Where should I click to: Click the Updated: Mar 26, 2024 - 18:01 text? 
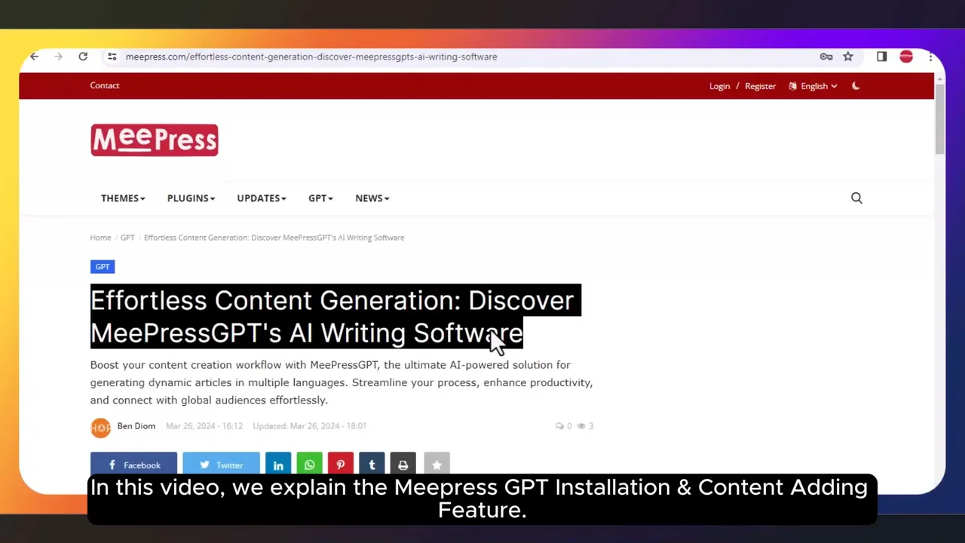point(310,426)
